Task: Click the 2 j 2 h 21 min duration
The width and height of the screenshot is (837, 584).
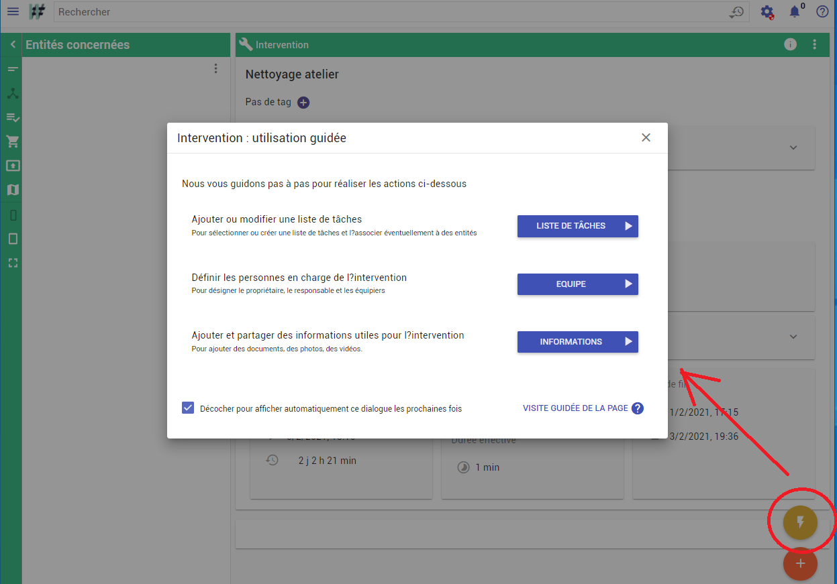Action: pos(327,461)
